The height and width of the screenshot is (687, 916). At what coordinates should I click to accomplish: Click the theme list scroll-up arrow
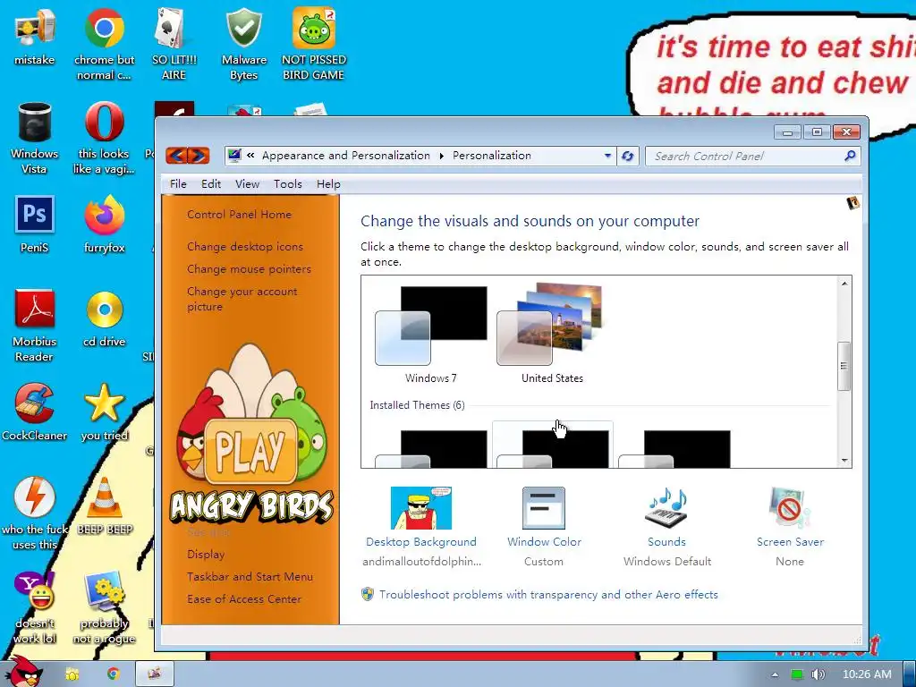click(844, 283)
